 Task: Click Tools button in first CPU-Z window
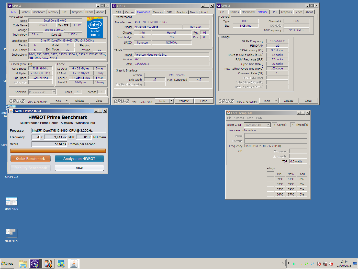click(58, 101)
